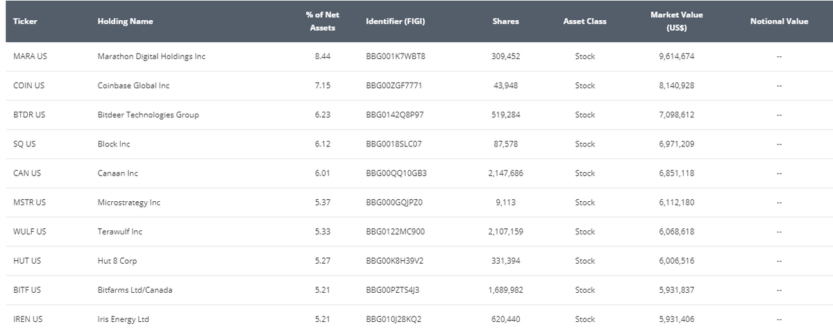
Task: Select the 9,113 shares value
Action: click(505, 203)
